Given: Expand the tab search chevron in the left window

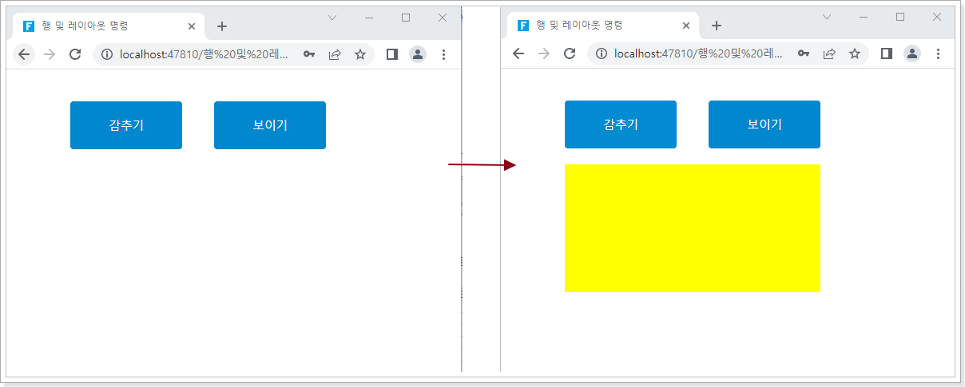Looking at the screenshot, I should 332,18.
